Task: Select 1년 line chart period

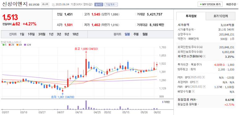Action: pos(51,34)
